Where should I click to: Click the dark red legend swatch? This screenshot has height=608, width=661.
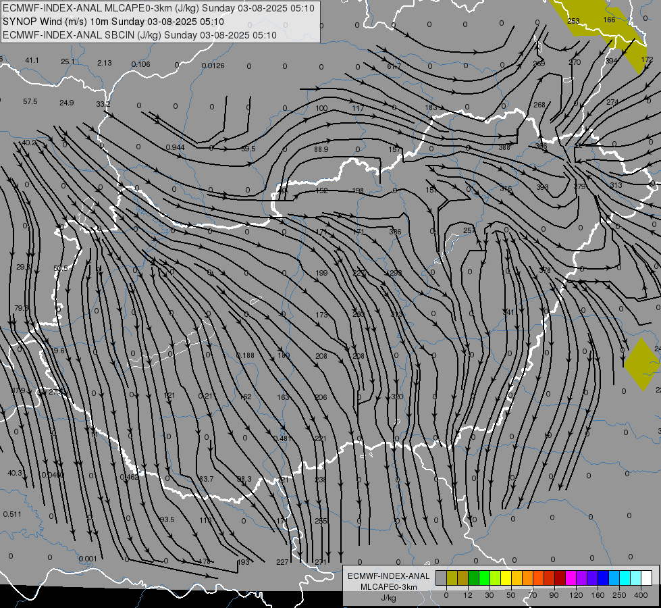pos(560,578)
